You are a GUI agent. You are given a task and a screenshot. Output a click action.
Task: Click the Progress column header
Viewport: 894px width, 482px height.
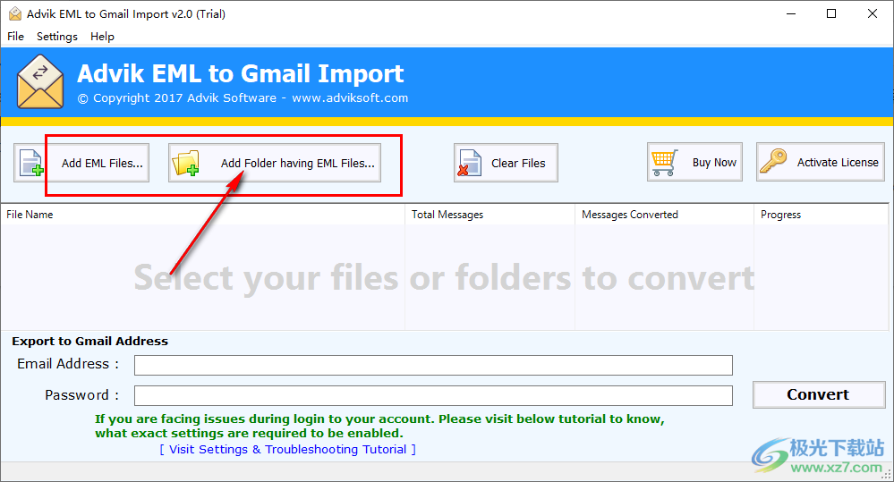click(821, 215)
